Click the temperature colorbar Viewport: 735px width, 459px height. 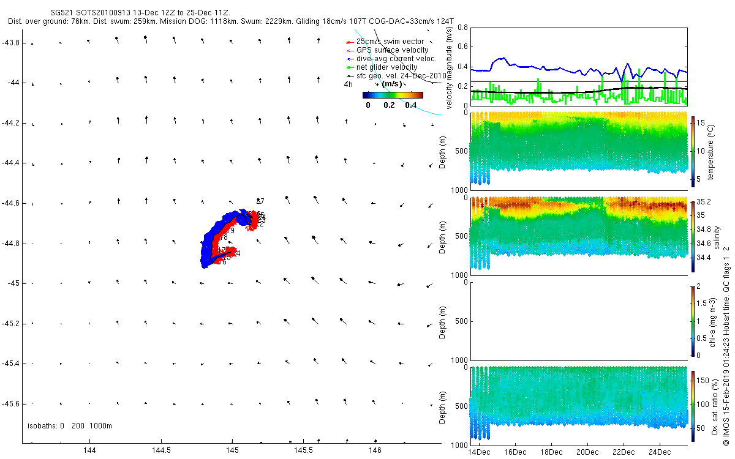[x=693, y=151]
